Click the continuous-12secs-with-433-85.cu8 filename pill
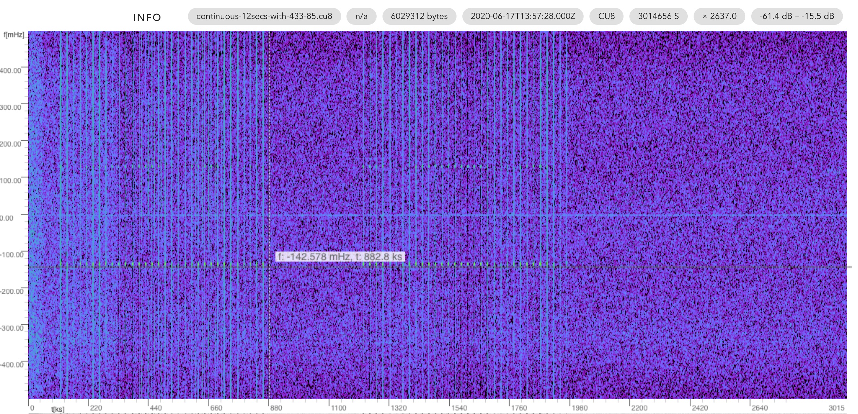 pos(264,16)
